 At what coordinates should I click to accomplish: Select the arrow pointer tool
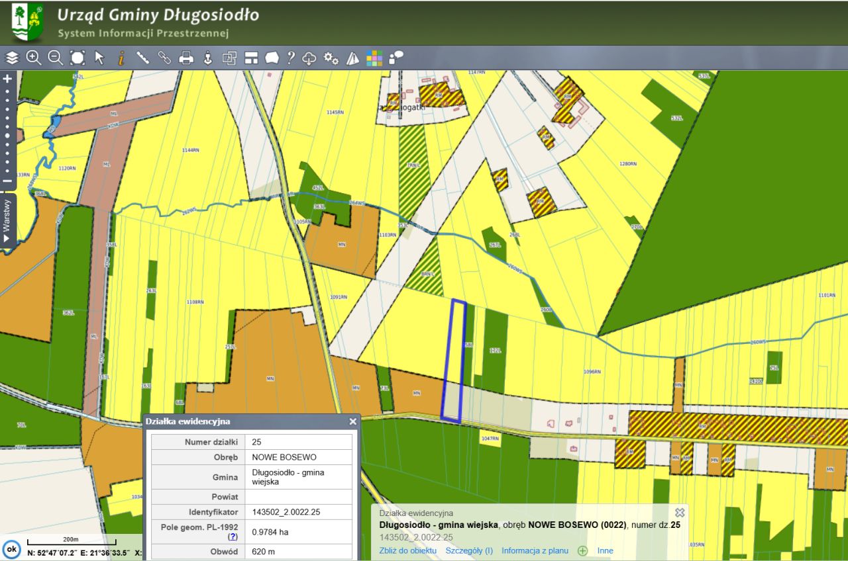tap(99, 58)
